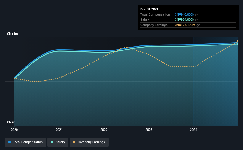Click the CN¥924.000k salary value
243x150 pixels.
pyautogui.click(x=184, y=20)
